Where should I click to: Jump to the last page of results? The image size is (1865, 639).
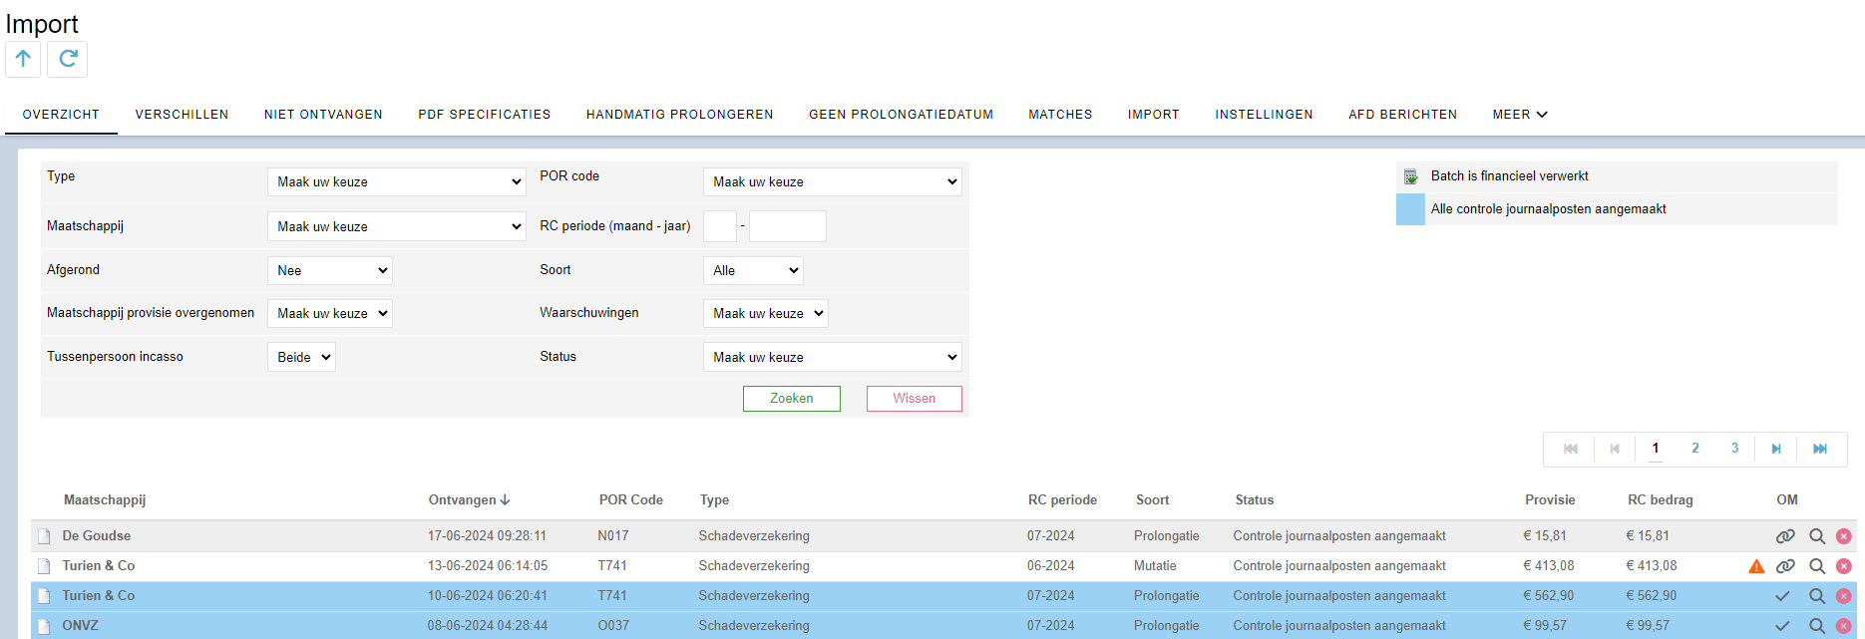1820,449
